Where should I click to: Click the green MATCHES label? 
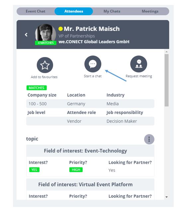pyautogui.click(x=37, y=88)
